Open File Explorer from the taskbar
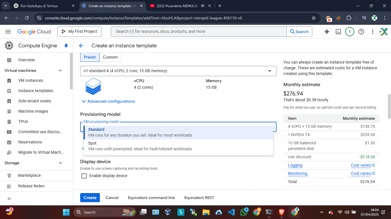 point(206,212)
